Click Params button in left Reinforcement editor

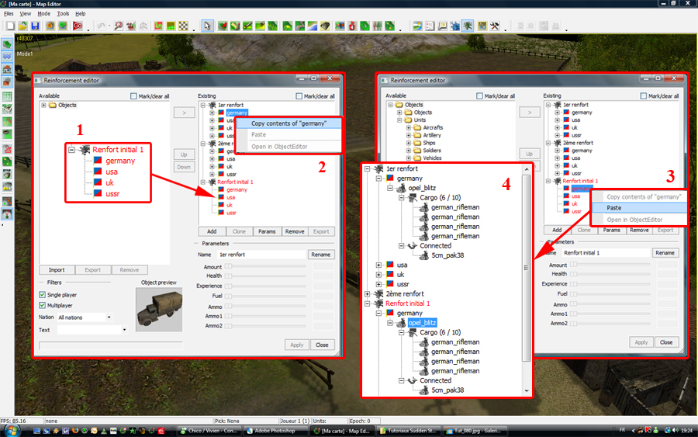(267, 231)
